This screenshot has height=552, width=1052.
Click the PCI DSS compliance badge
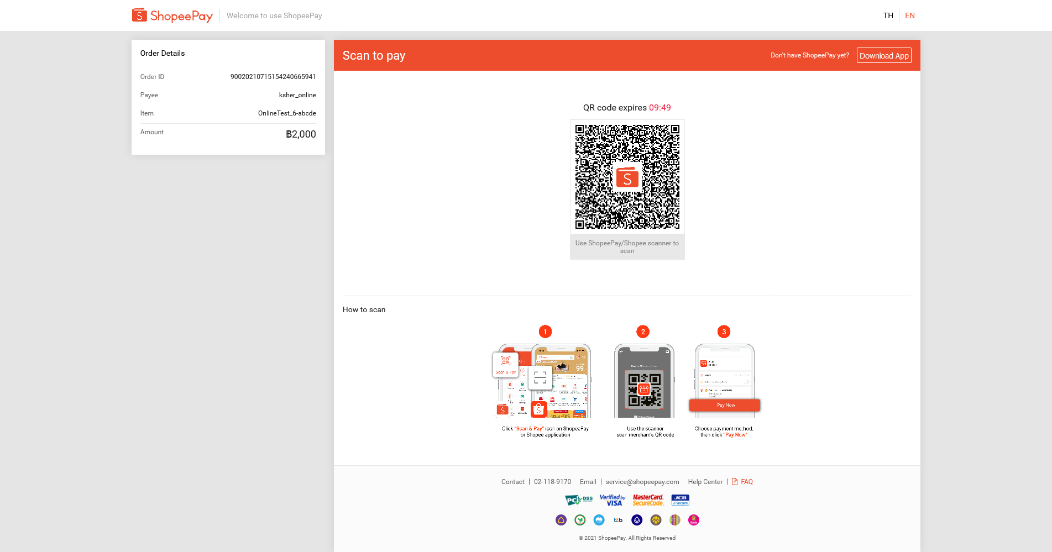point(579,500)
